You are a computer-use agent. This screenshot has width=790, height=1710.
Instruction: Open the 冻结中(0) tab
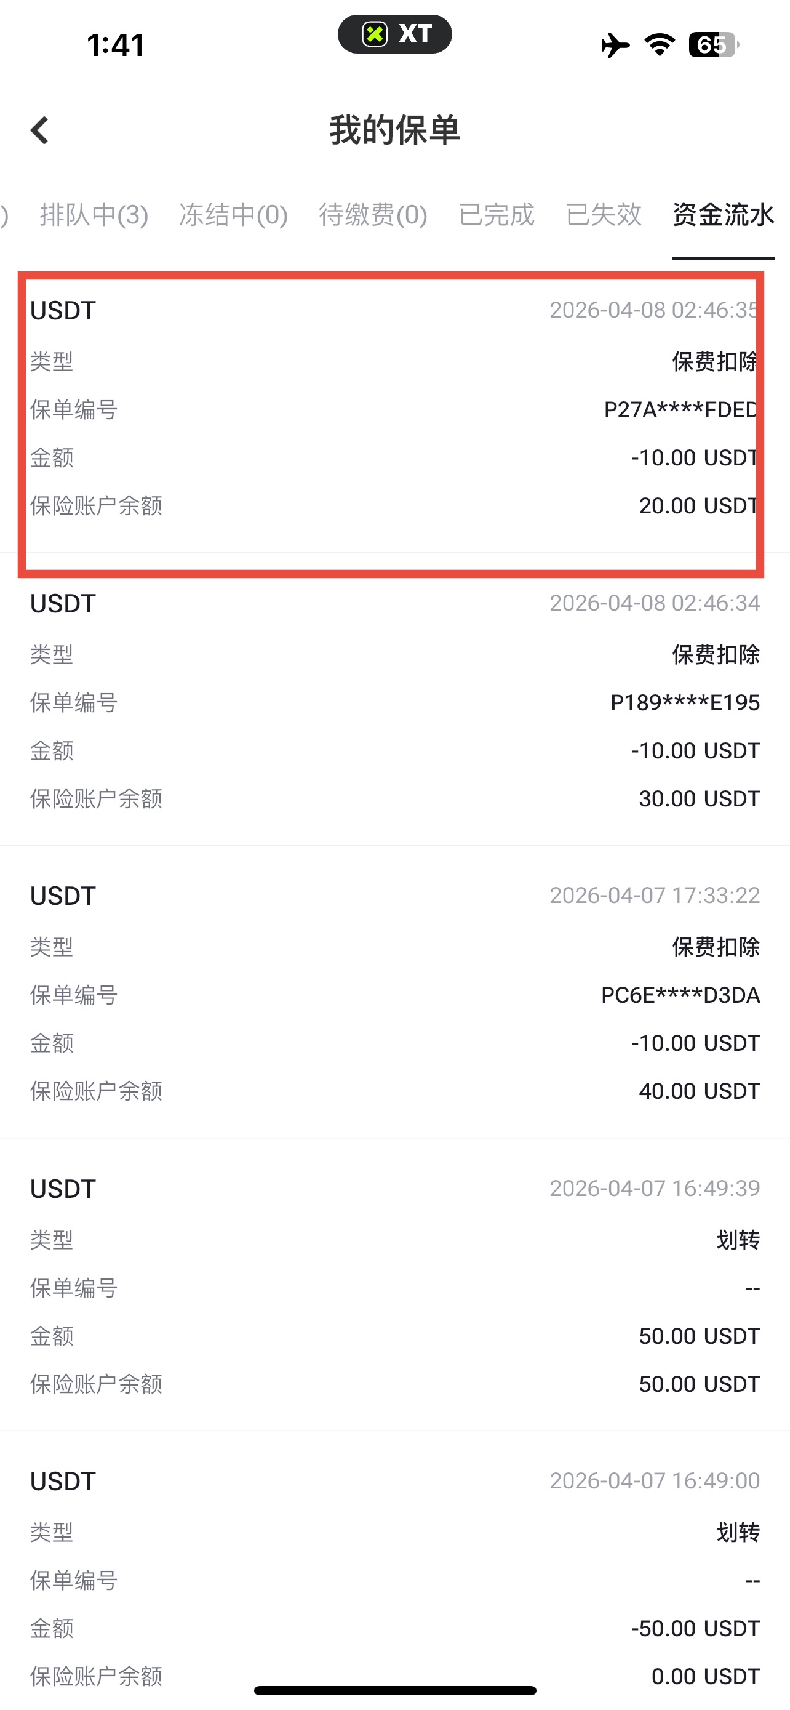[x=233, y=214]
